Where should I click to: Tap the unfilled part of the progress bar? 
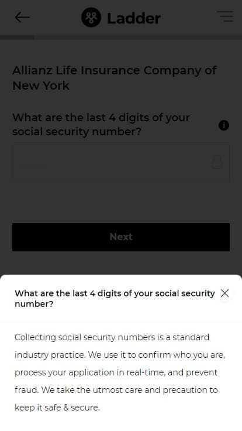(x=139, y=37)
